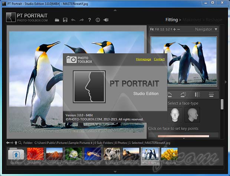Screen dimensions: 230x176
Task: Click the right panel vertical scrollbar
Action: [222, 104]
